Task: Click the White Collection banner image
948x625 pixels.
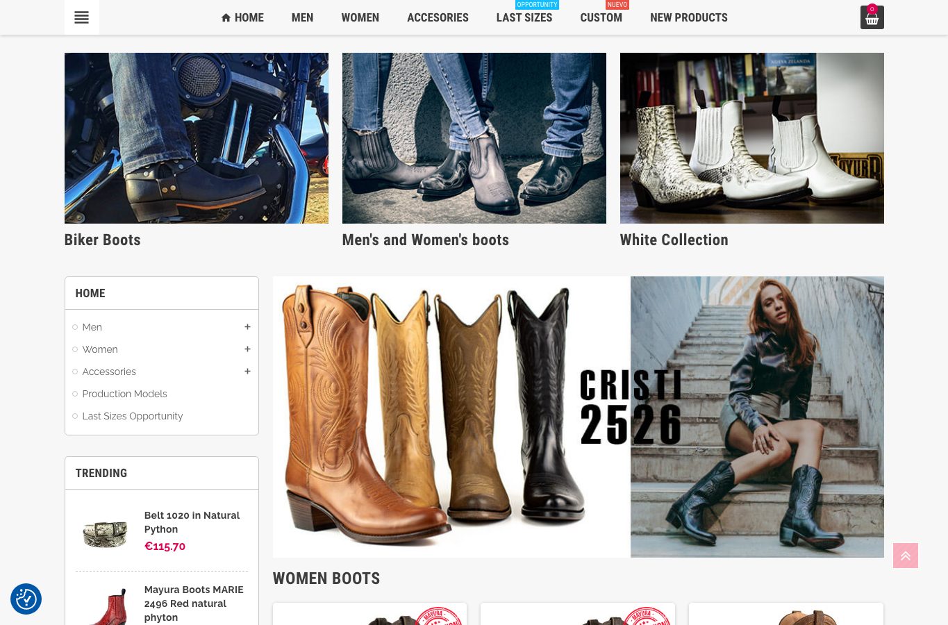Action: click(x=752, y=138)
